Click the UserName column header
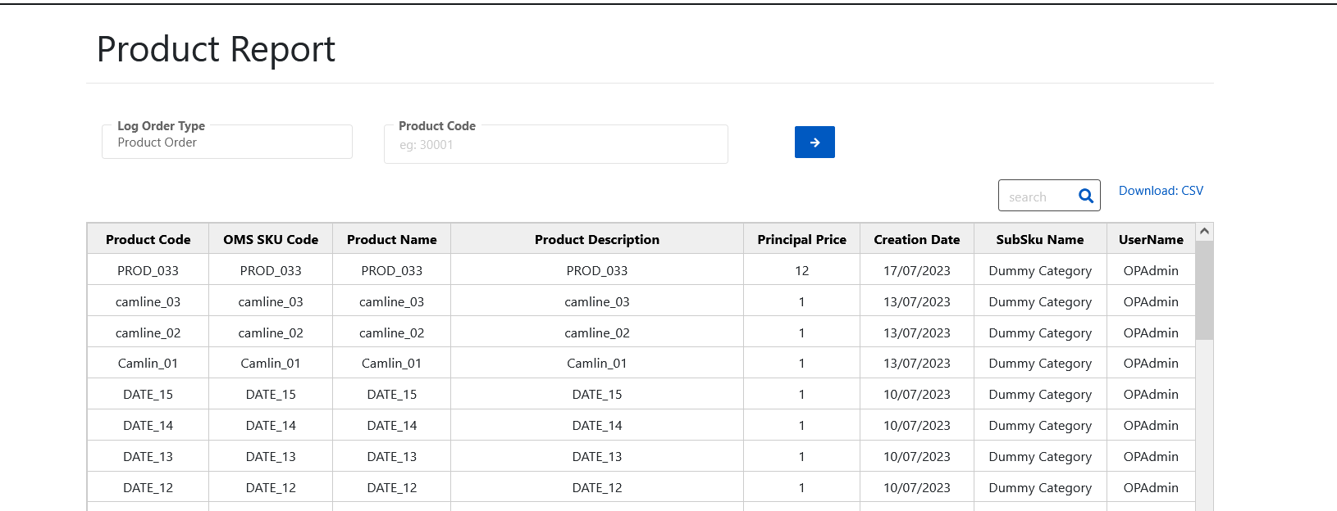1337x511 pixels. 1151,239
